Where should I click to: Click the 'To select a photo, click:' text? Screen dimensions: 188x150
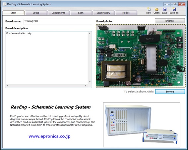[x=139, y=92]
